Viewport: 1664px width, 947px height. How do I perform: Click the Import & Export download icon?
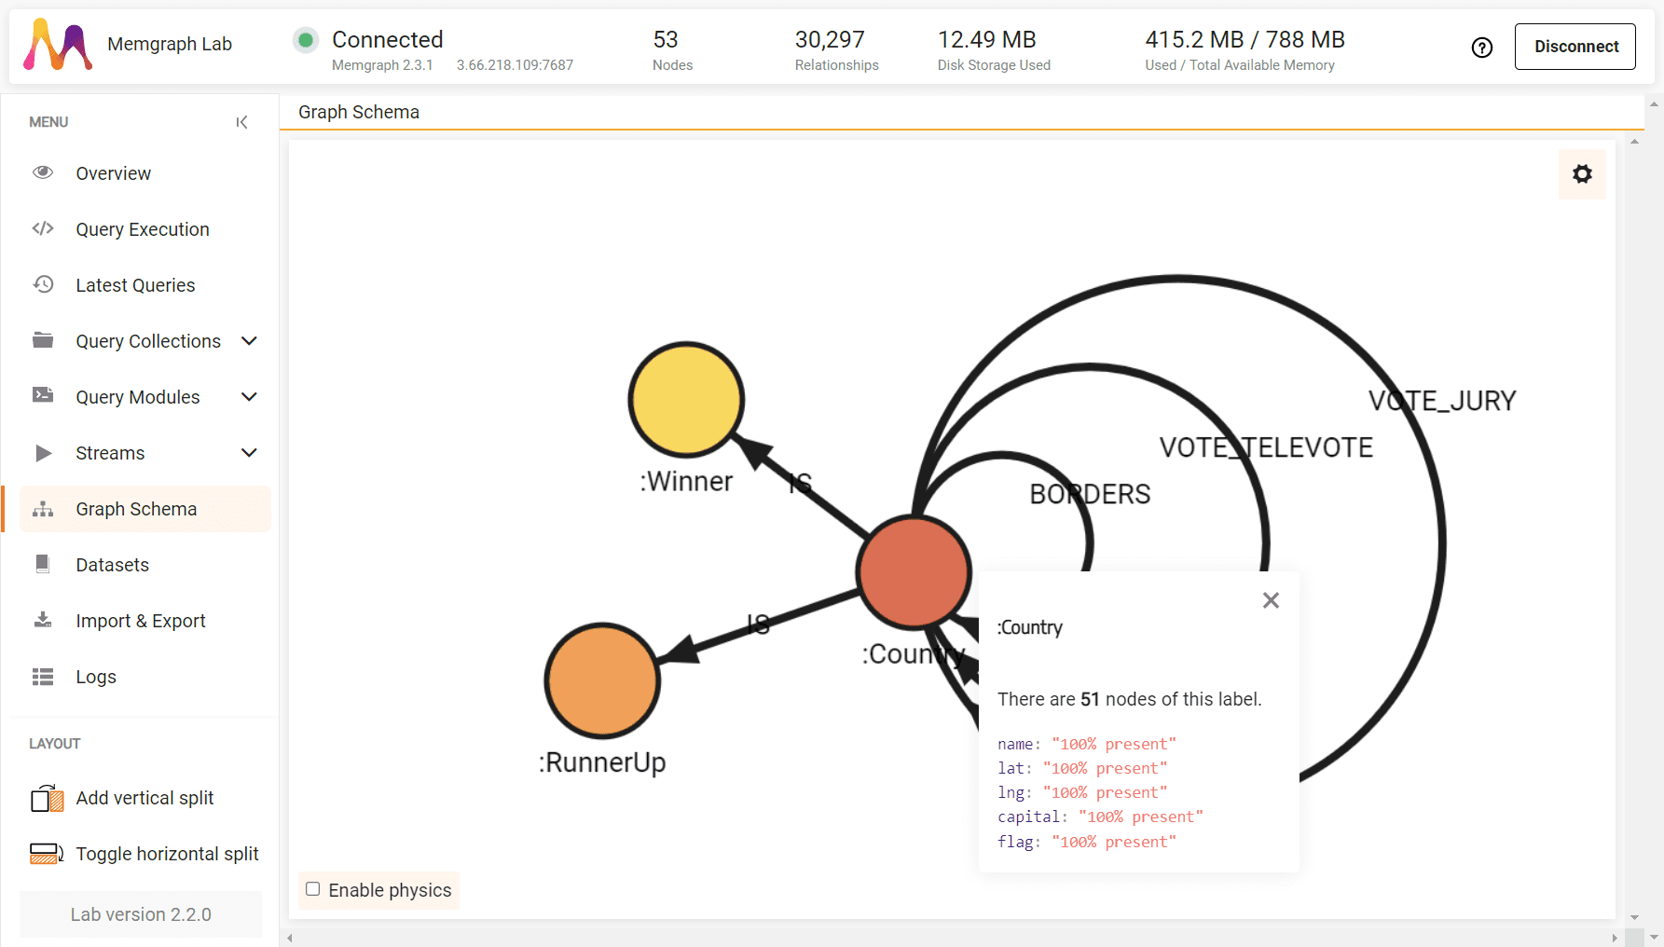point(43,620)
